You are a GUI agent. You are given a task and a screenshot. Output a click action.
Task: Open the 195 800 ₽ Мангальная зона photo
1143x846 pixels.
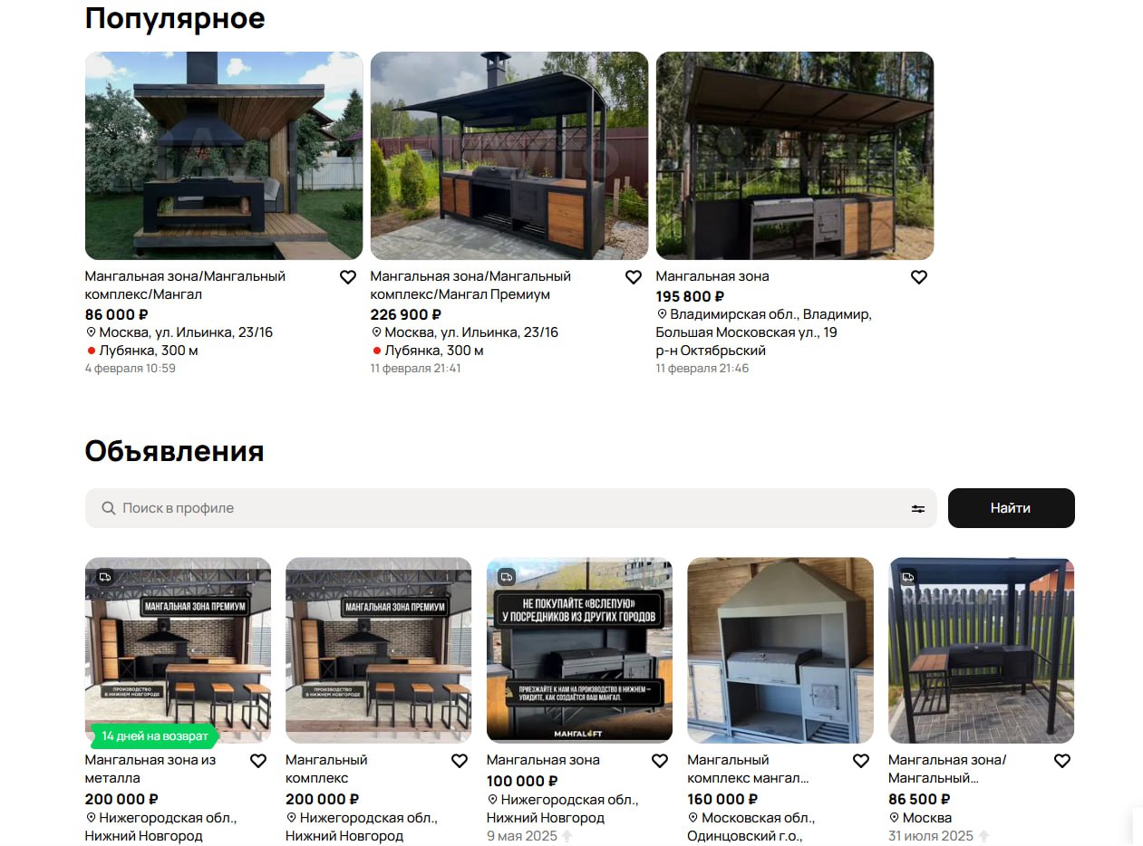click(795, 156)
